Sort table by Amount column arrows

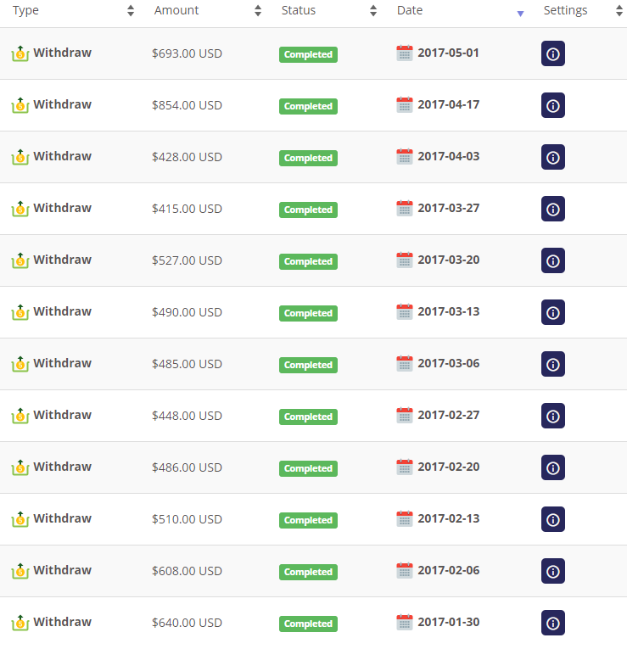coord(258,10)
